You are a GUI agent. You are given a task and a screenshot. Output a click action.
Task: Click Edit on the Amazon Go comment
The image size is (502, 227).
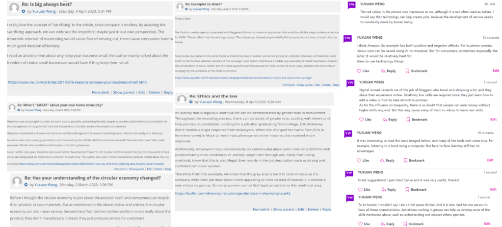point(496,71)
